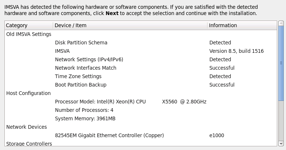Select the Time Zone Settings row
The width and height of the screenshot is (286, 150).
pyautogui.click(x=78, y=76)
